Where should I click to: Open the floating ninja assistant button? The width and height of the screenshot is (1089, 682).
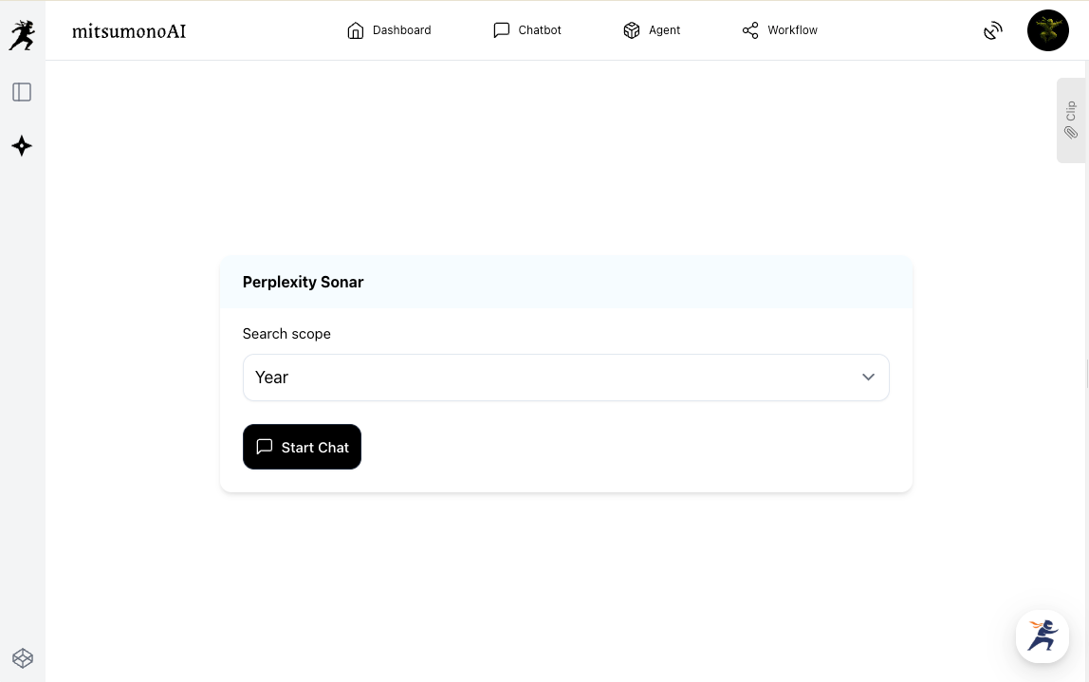[1042, 636]
